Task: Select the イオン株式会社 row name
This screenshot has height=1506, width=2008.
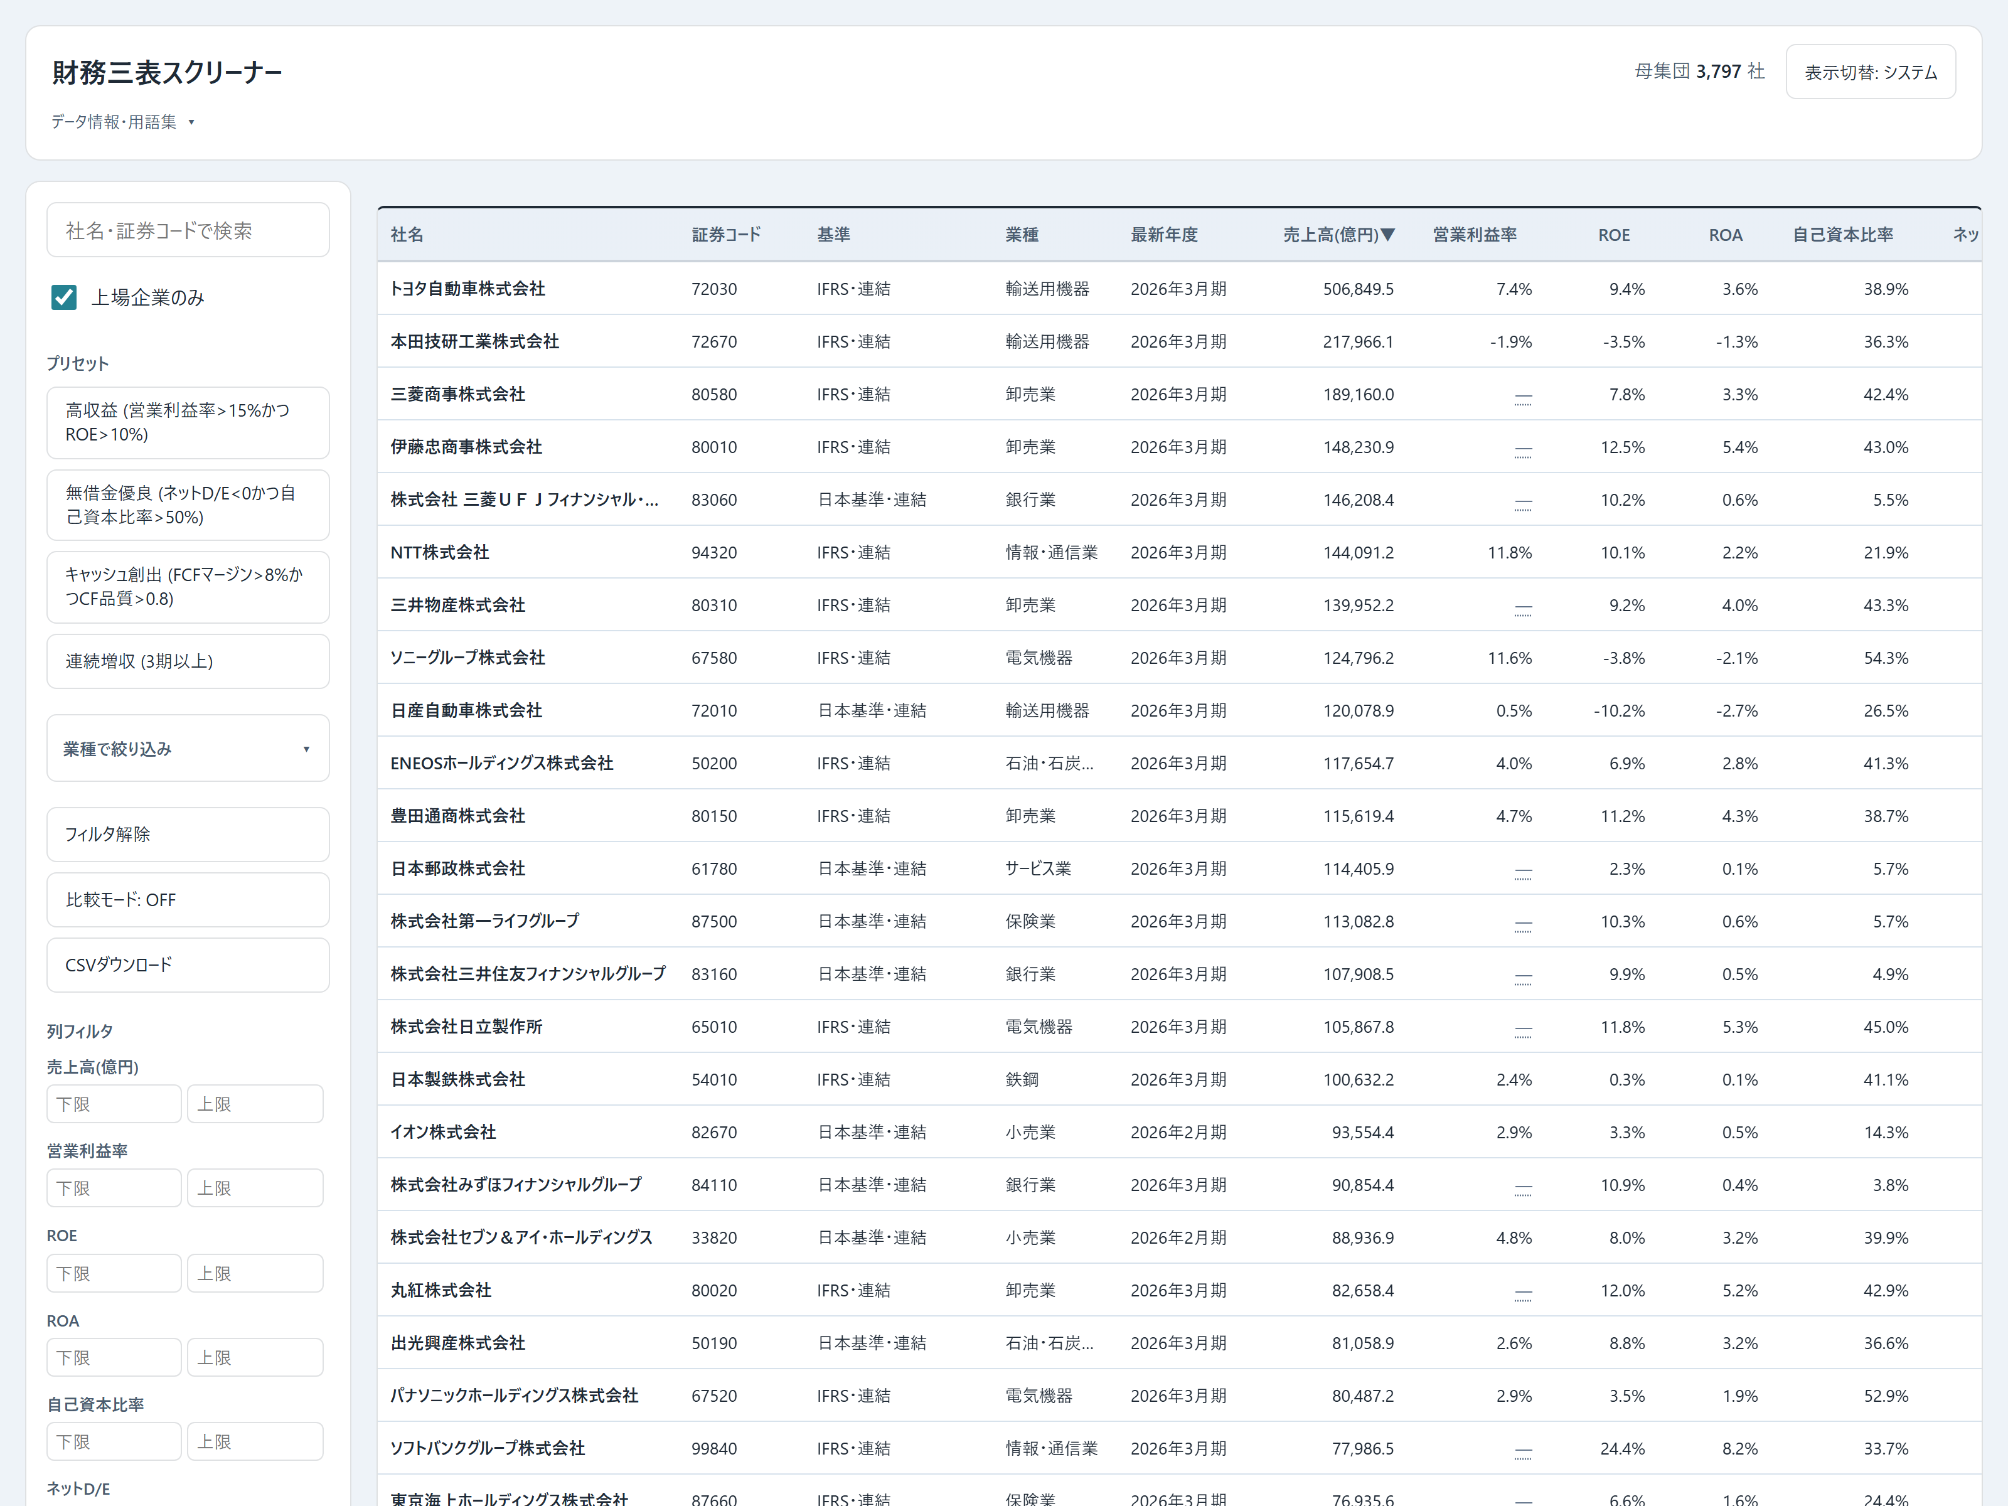Action: point(444,1131)
